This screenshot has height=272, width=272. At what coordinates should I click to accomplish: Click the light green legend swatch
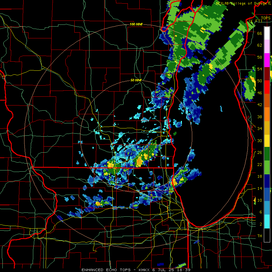[x=267, y=167]
